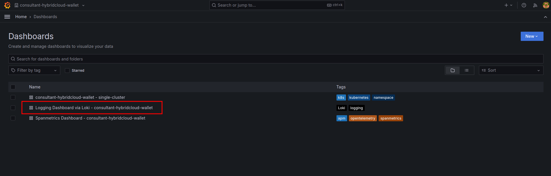The width and height of the screenshot is (551, 176).
Task: Click the Grafana logo icon
Action: pyautogui.click(x=7, y=5)
